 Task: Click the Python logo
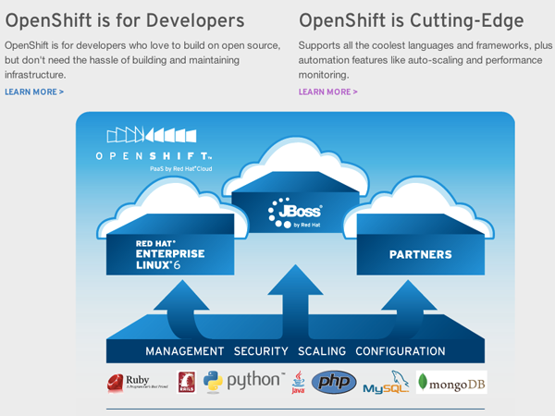(x=244, y=381)
